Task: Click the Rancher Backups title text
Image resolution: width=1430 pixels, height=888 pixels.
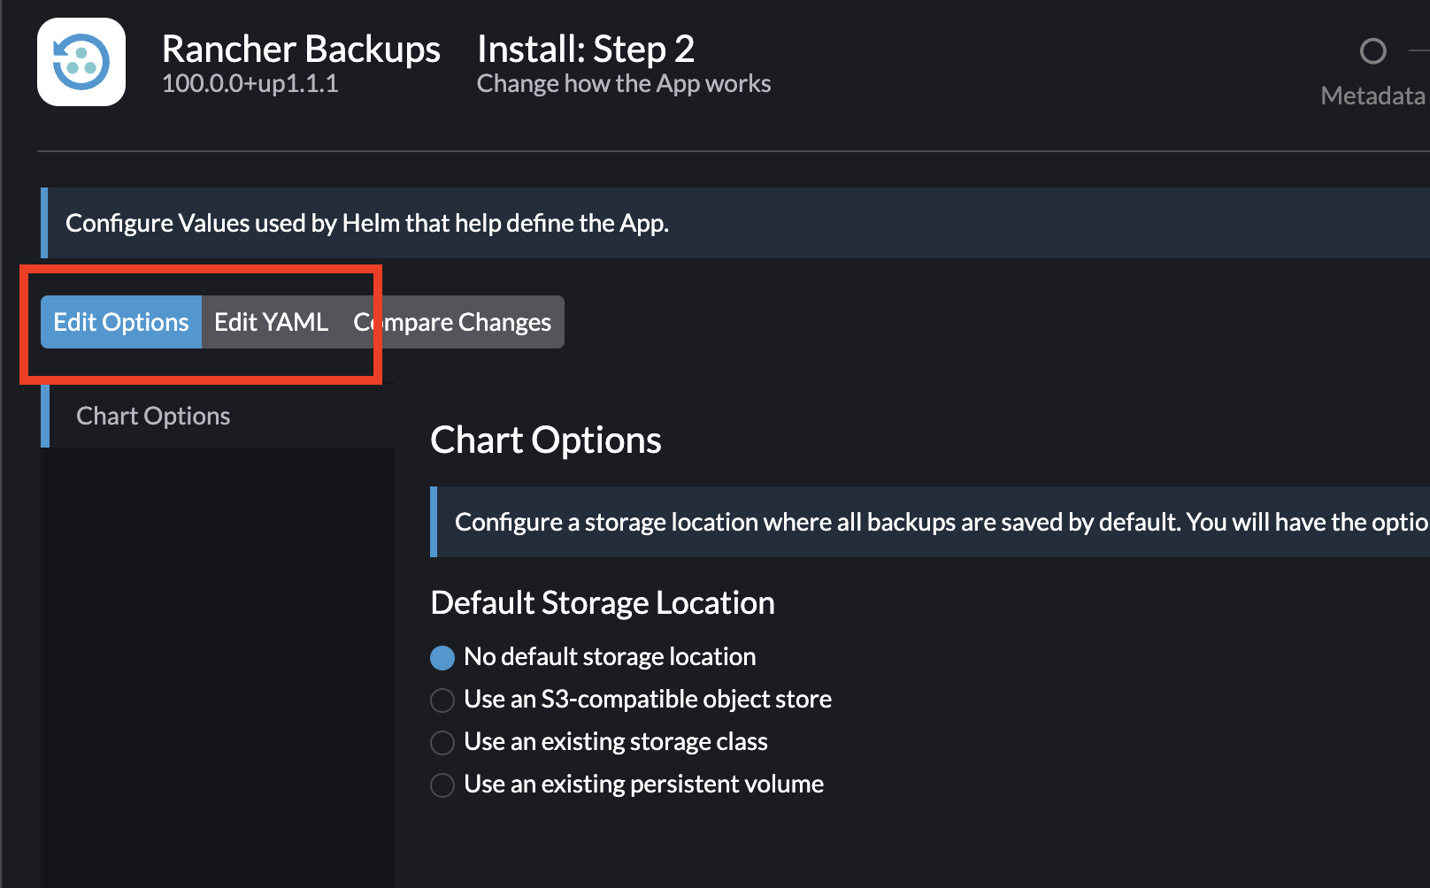Action: pos(301,50)
